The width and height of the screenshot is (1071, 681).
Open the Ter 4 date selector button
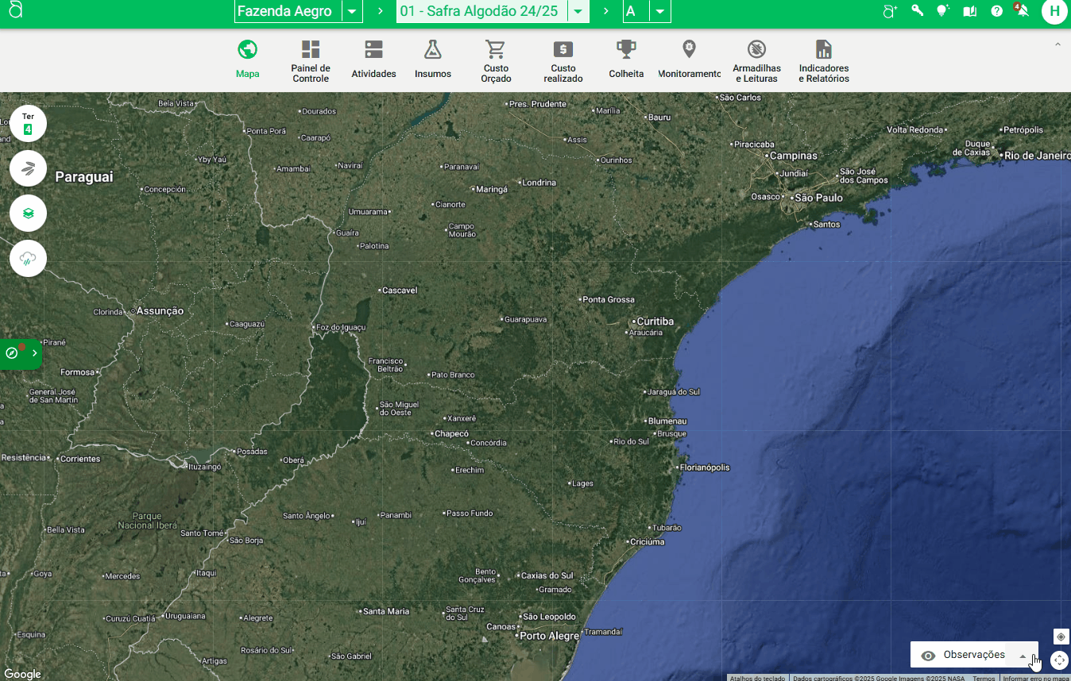28,123
